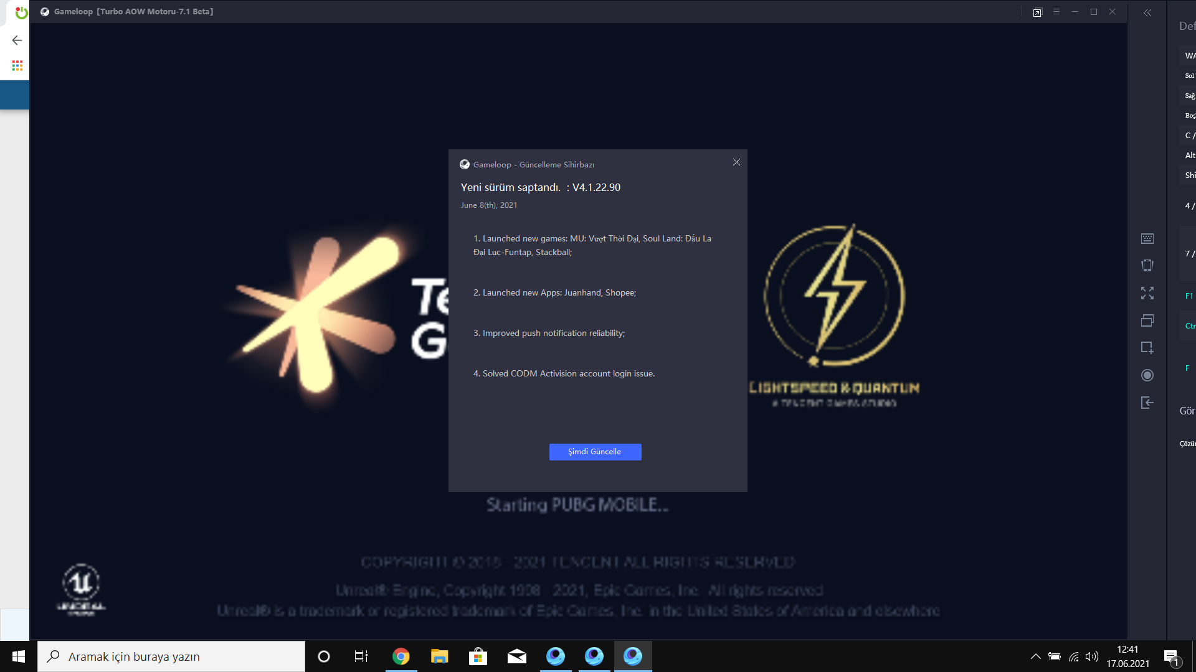Click the exit arrow sidebar icon

pyautogui.click(x=1147, y=403)
